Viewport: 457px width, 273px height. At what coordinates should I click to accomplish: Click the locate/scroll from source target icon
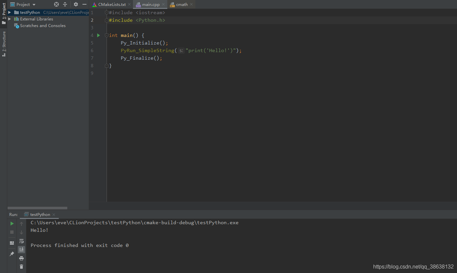[56, 4]
